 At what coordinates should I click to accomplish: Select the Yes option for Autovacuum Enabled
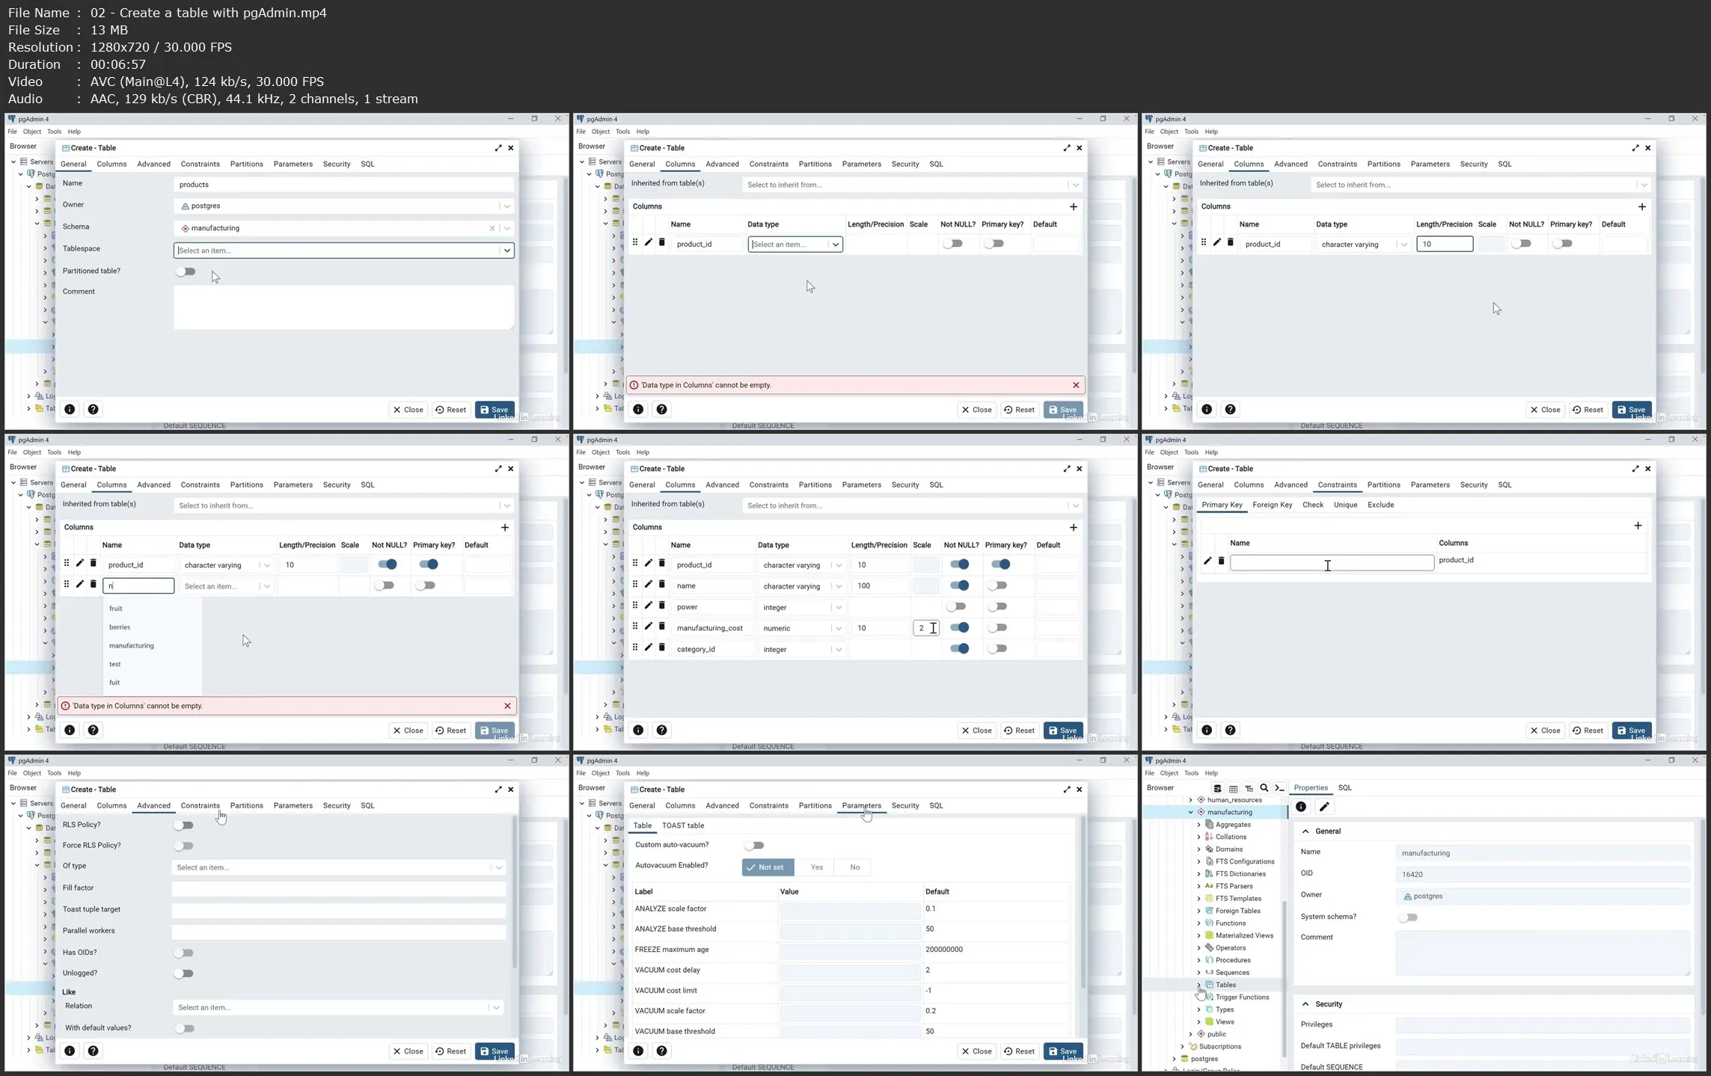coord(816,867)
